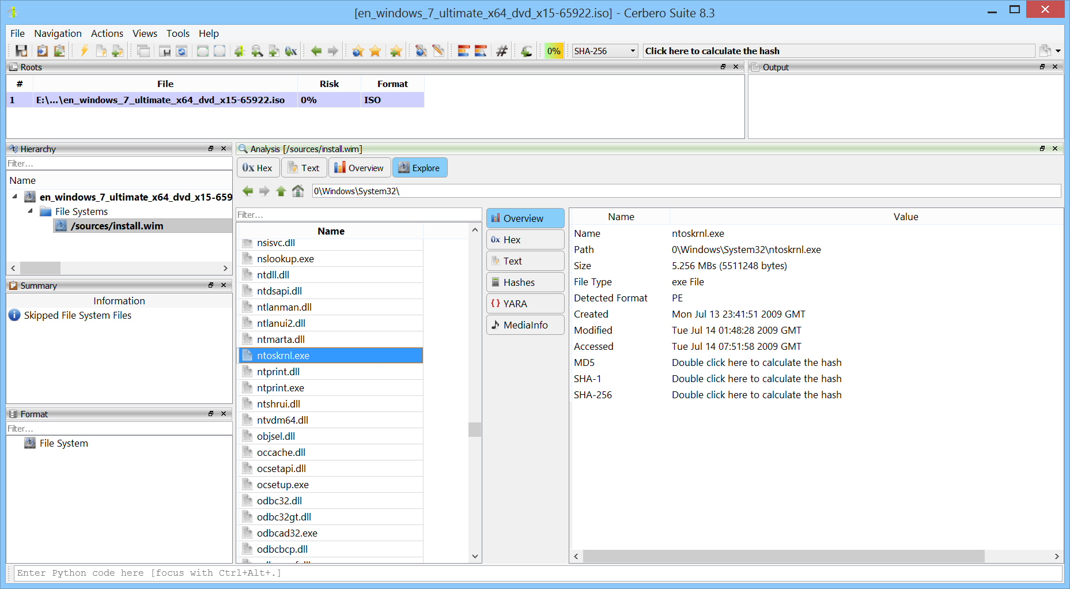Close the Roots panel
The width and height of the screenshot is (1070, 589).
(x=736, y=67)
